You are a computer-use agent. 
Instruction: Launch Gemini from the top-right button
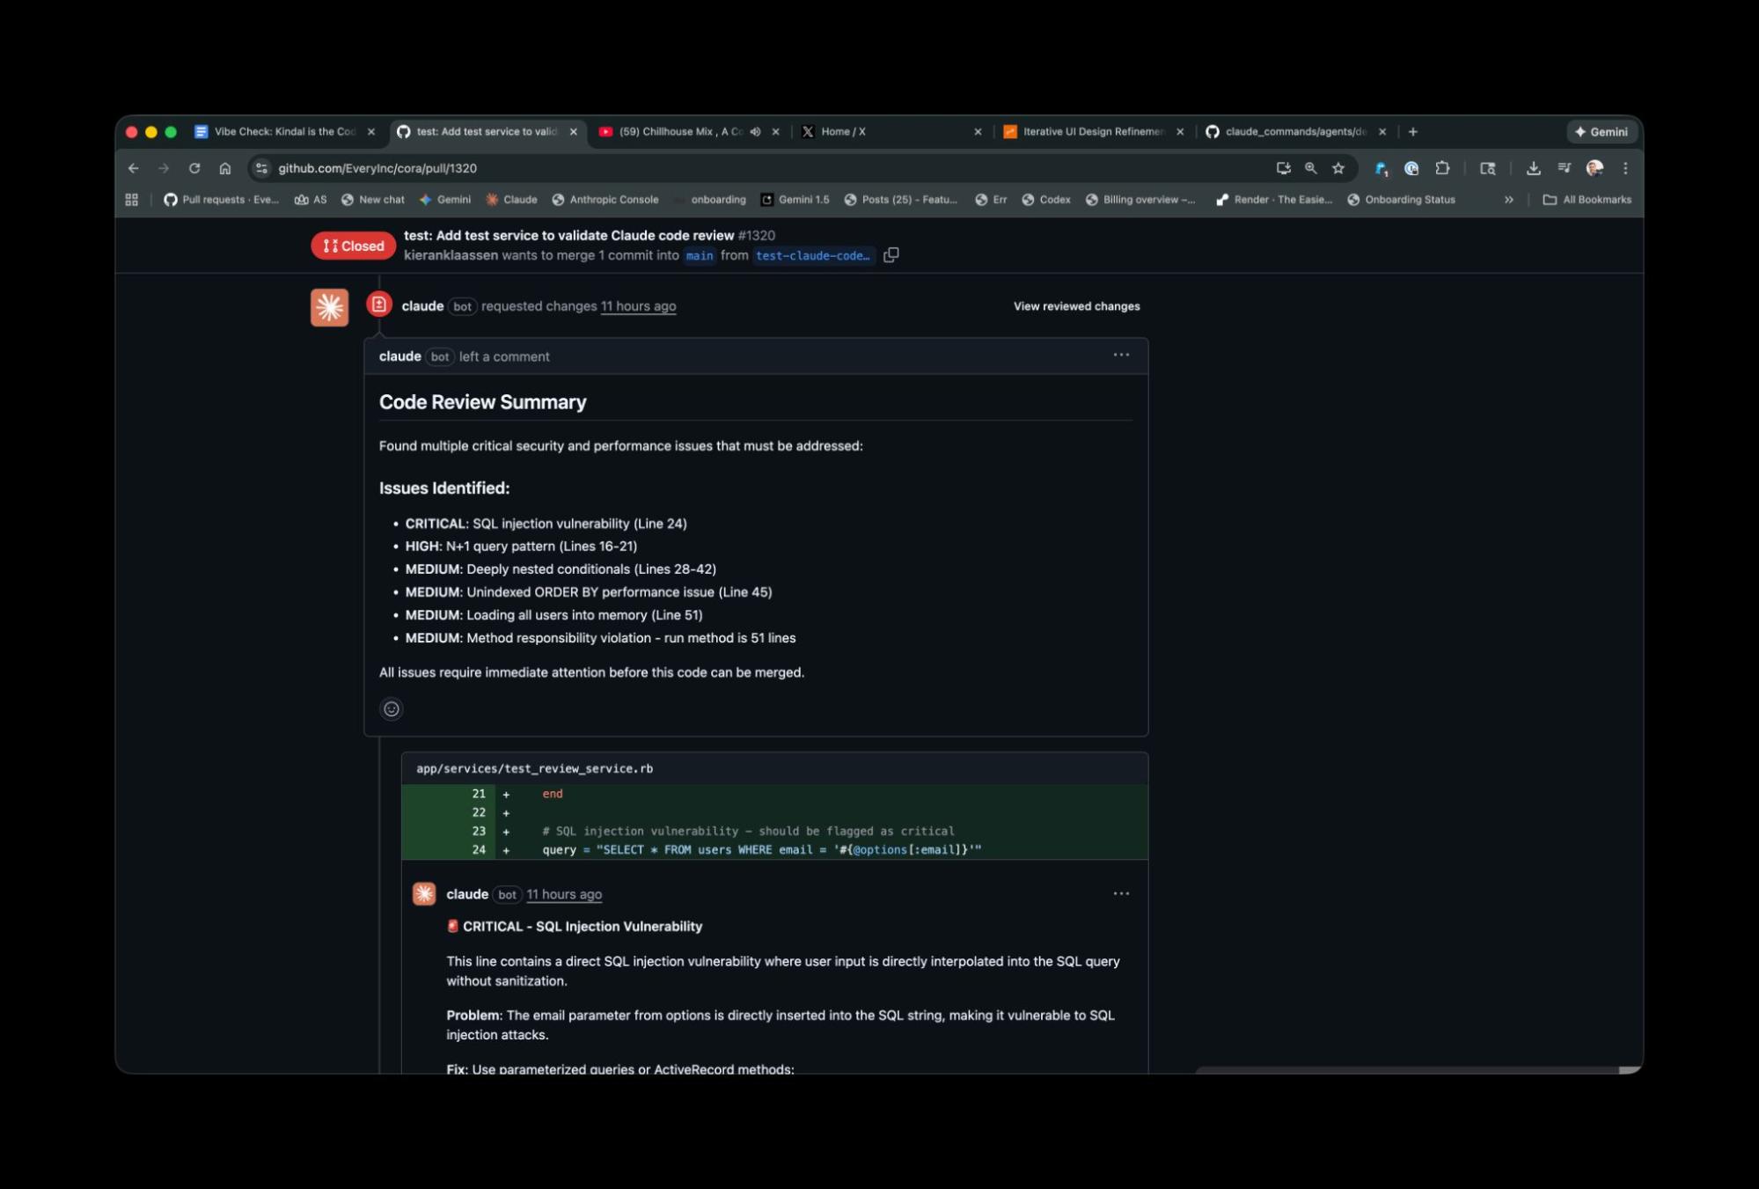click(1602, 131)
